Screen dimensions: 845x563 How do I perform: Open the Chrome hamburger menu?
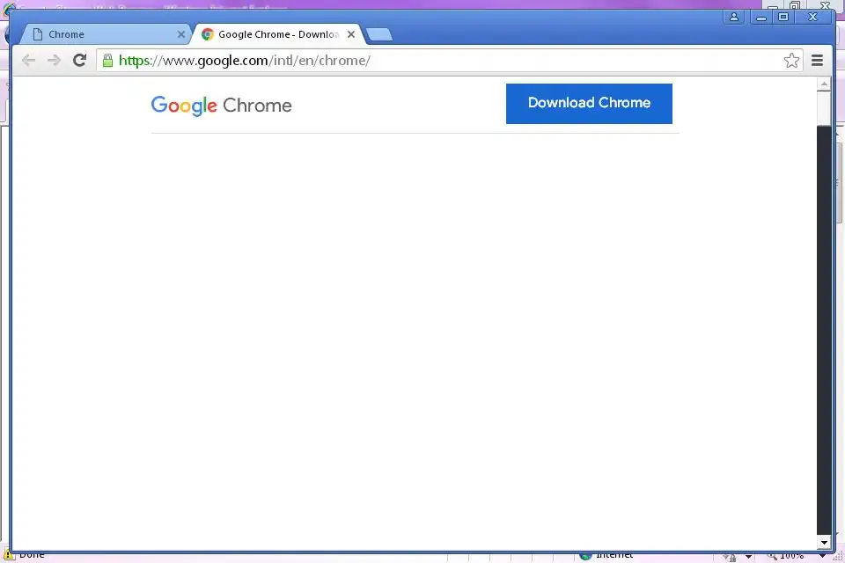(x=817, y=61)
